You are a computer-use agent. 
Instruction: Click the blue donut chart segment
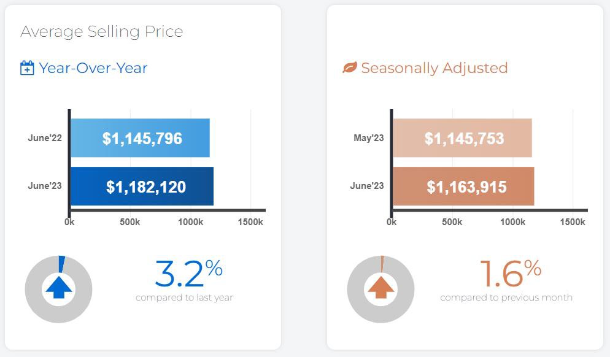click(61, 262)
